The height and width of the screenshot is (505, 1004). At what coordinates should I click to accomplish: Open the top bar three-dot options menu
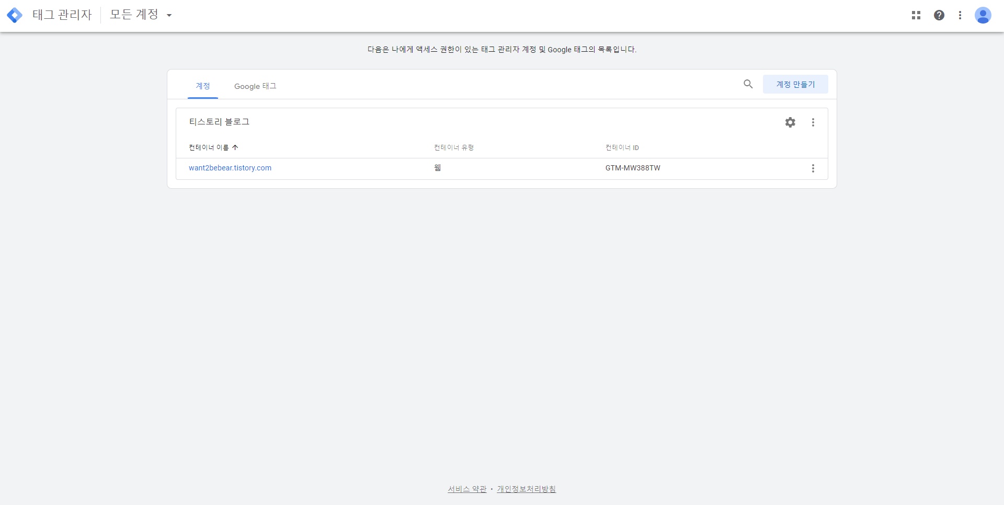tap(960, 15)
